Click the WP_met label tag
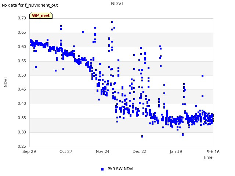Image resolution: width=235 pixels, height=176 pixels. (41, 15)
